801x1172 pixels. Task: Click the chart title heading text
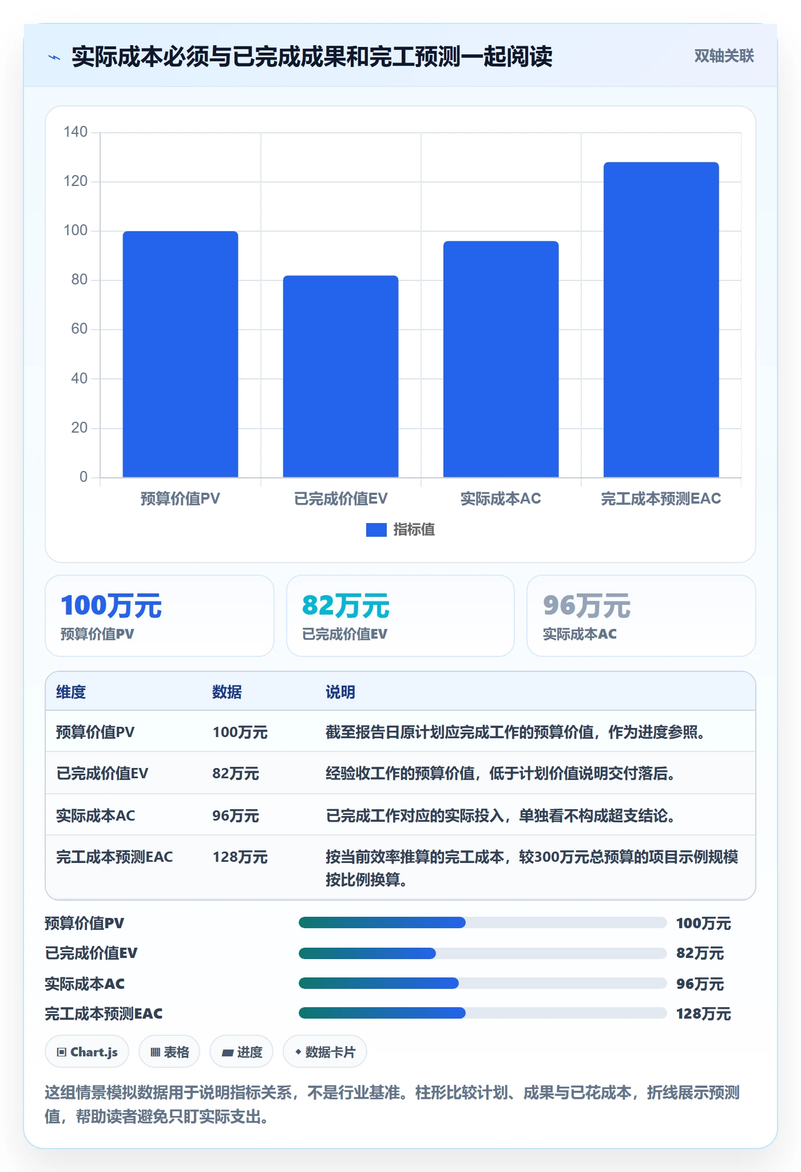[312, 57]
